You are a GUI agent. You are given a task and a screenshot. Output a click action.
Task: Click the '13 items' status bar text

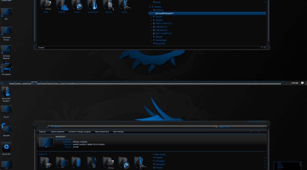click(41, 48)
